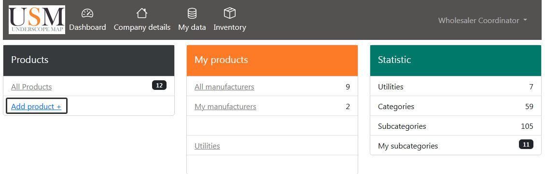Image resolution: width=545 pixels, height=174 pixels.
Task: Follow the Add product + link
Action: pos(36,107)
